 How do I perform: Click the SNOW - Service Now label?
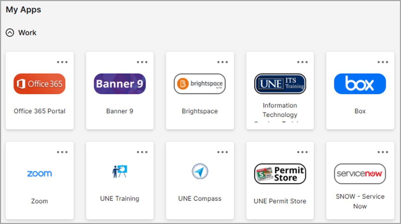pyautogui.click(x=360, y=201)
